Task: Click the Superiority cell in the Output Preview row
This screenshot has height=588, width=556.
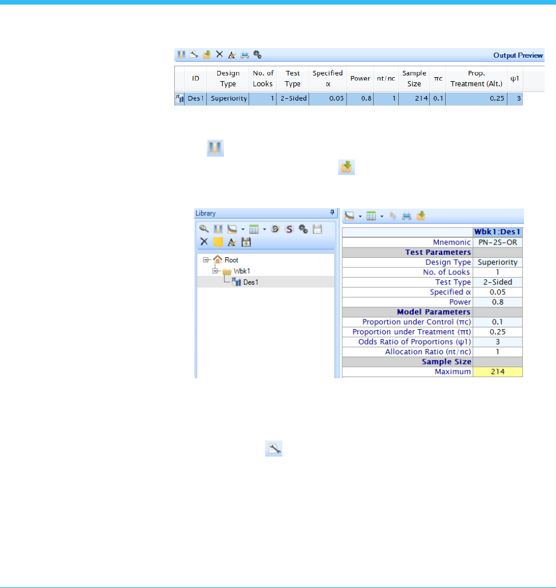Action: [228, 99]
